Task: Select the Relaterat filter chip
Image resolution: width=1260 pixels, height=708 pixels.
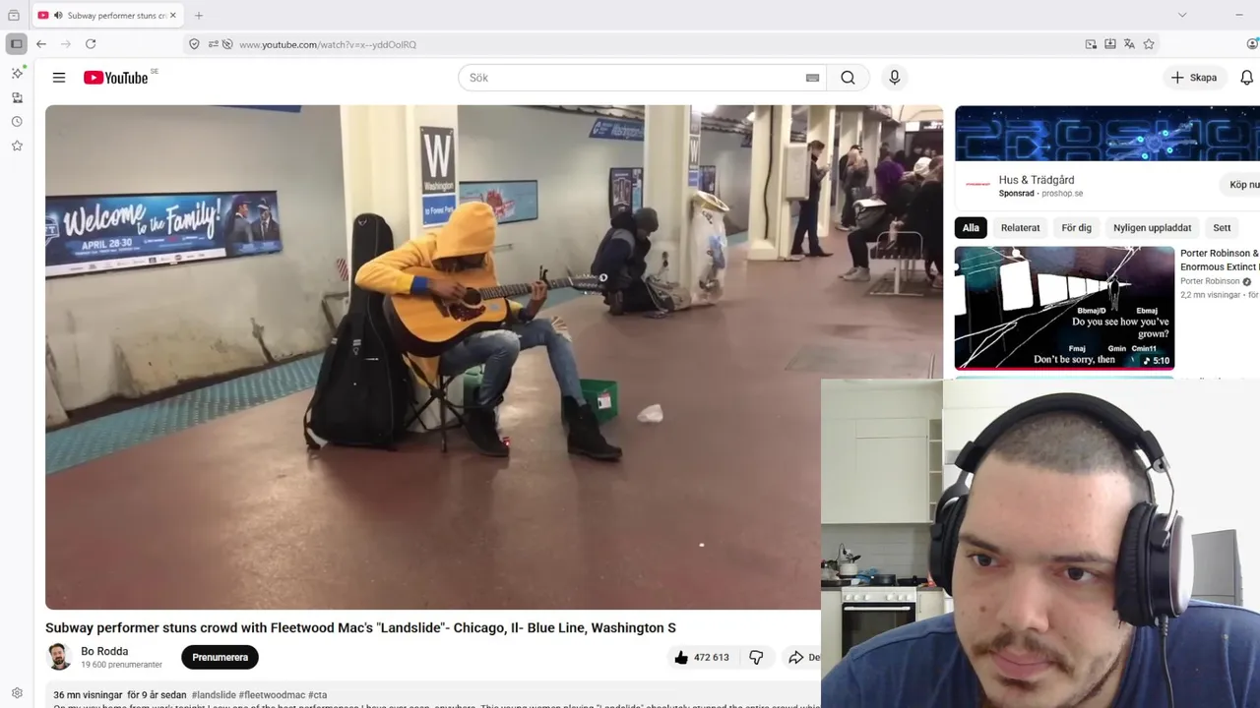Action: [x=1020, y=227]
